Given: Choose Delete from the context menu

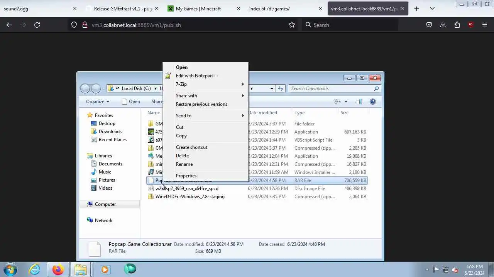Looking at the screenshot, I should click(x=206, y=156).
